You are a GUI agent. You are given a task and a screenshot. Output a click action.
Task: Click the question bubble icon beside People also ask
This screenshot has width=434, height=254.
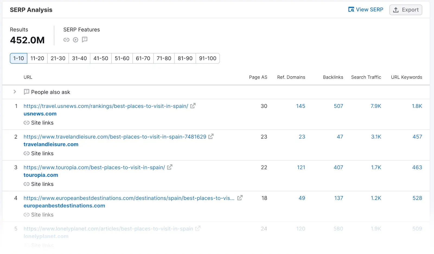pyautogui.click(x=26, y=92)
